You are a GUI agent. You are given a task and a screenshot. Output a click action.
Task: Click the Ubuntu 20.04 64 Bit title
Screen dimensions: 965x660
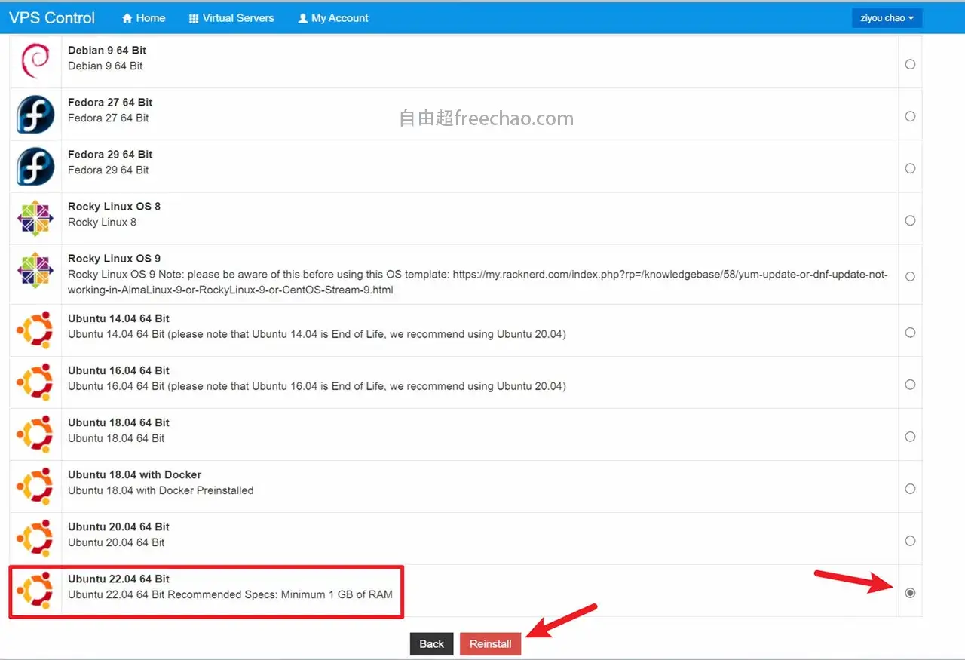pyautogui.click(x=118, y=526)
